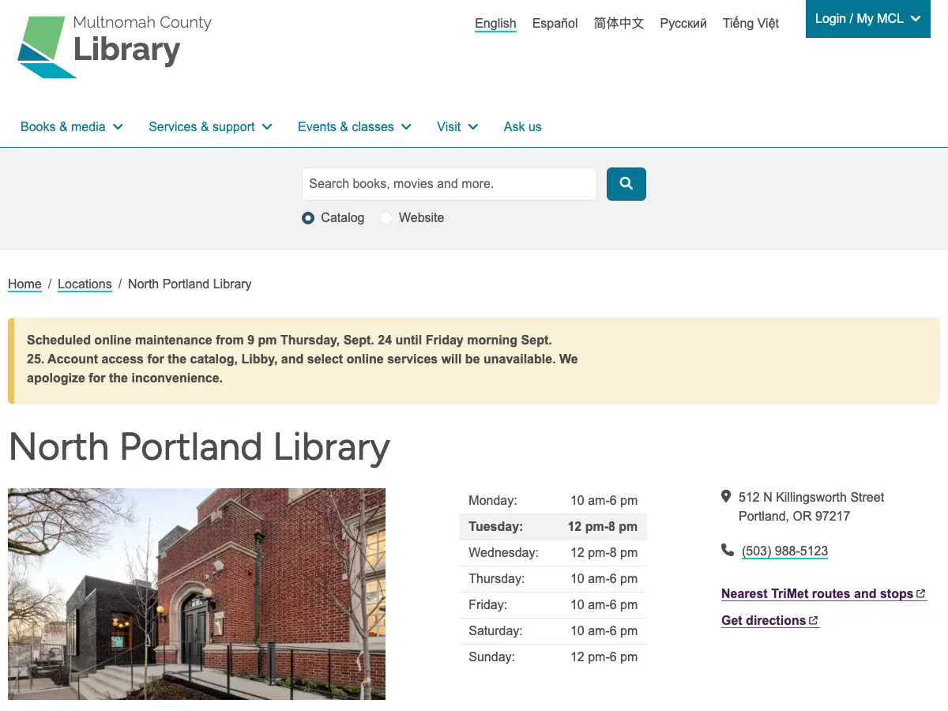Select the Website search option
The height and width of the screenshot is (711, 948).
click(x=386, y=218)
